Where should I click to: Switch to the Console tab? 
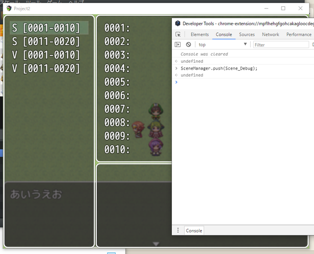pyautogui.click(x=224, y=34)
